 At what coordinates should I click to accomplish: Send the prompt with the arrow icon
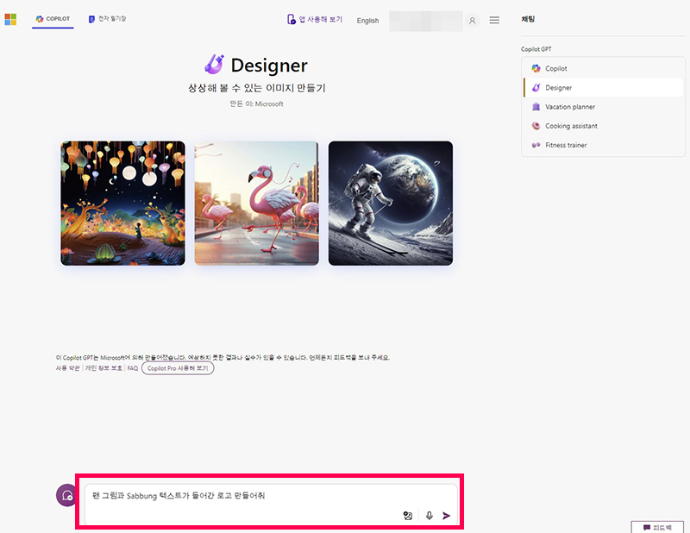click(x=446, y=516)
